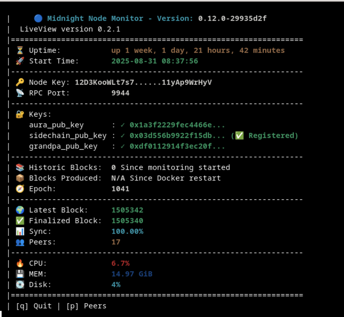
Task: Click the sidechain key 0x03d556b9922f15db
Action: (177, 135)
